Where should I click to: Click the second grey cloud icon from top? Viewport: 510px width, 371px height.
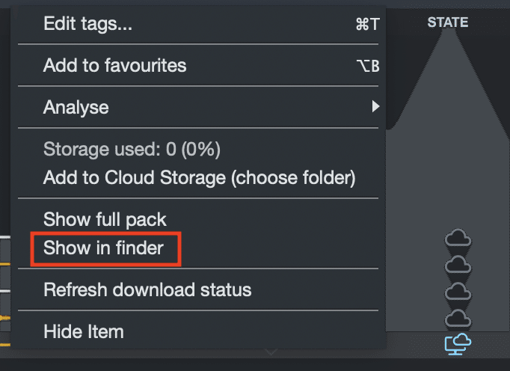458,265
